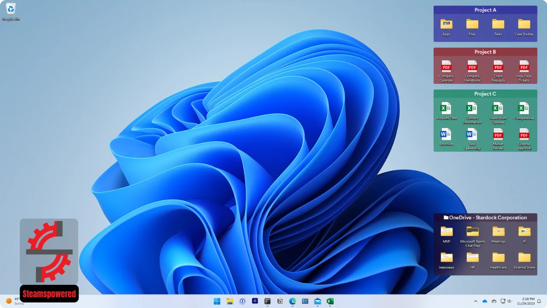Open the Contact Information spreadsheet
This screenshot has height=308, width=547.
coord(472,113)
